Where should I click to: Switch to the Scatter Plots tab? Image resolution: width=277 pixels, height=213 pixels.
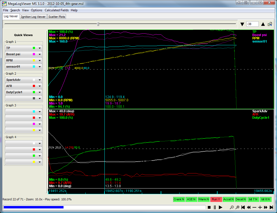pyautogui.click(x=57, y=17)
